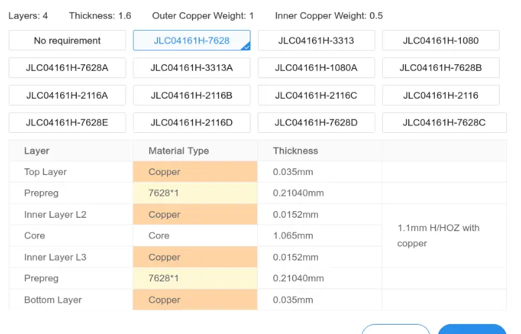
Task: Pick the JLC04161H-1080 stackup
Action: tap(441, 41)
